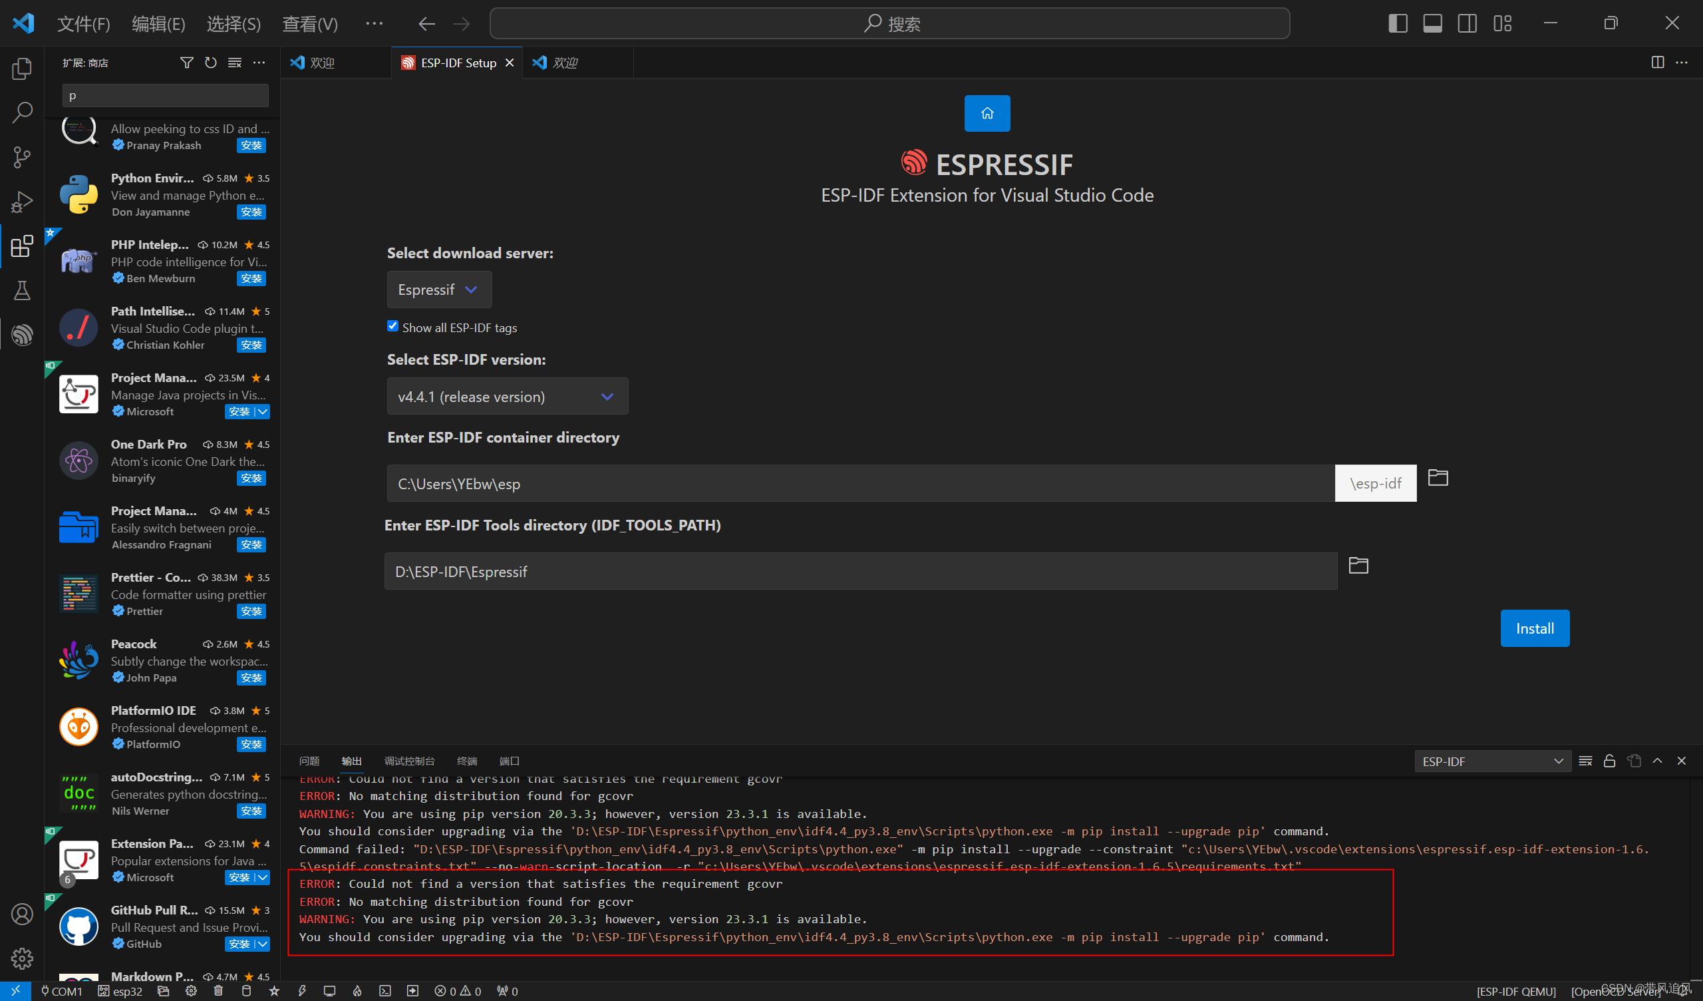Refresh the extensions list

(x=211, y=63)
